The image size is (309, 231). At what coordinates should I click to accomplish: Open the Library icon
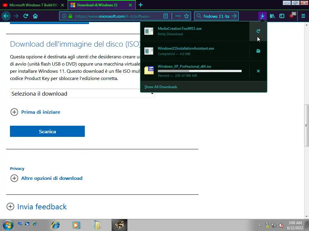tap(272, 16)
